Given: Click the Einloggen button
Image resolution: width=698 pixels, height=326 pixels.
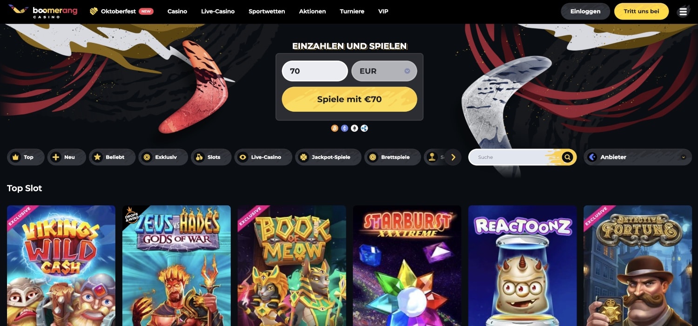Looking at the screenshot, I should coord(585,12).
